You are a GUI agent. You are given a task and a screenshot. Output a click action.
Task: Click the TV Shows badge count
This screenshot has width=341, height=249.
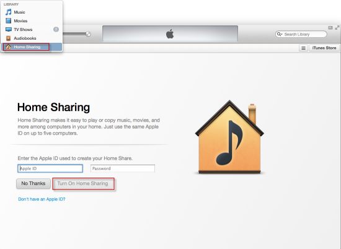(56, 29)
